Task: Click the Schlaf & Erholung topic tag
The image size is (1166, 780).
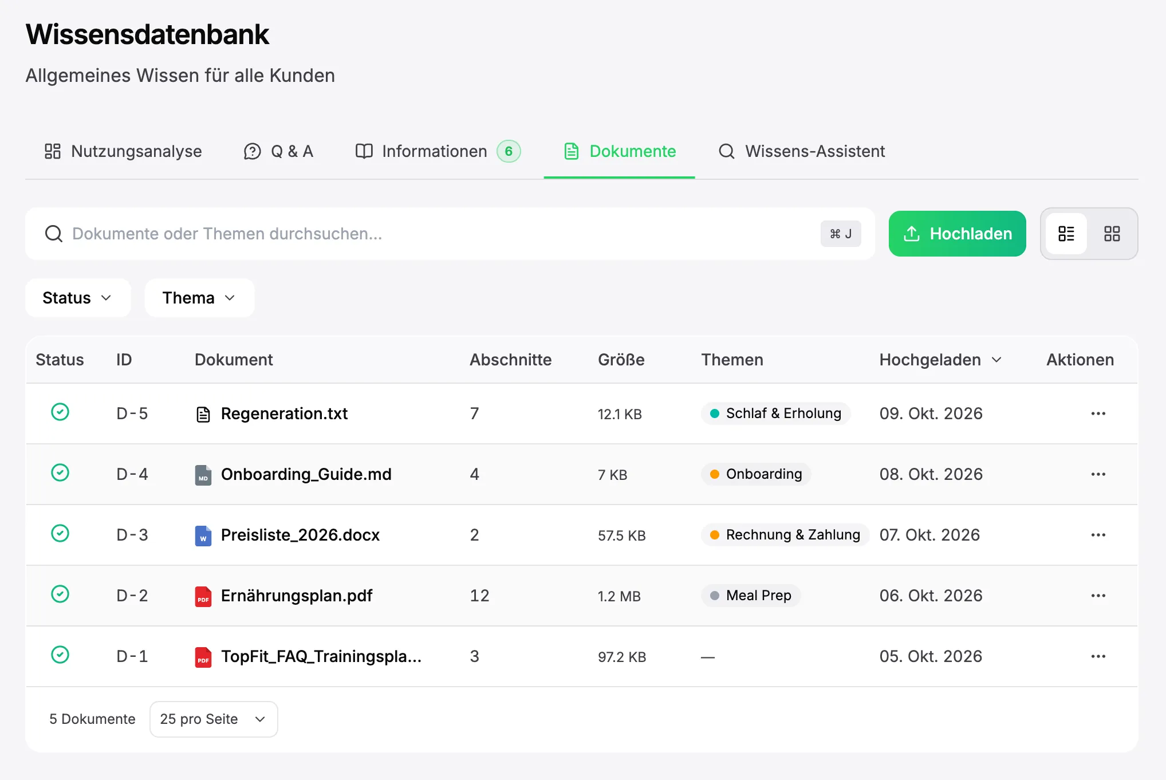Action: (775, 413)
